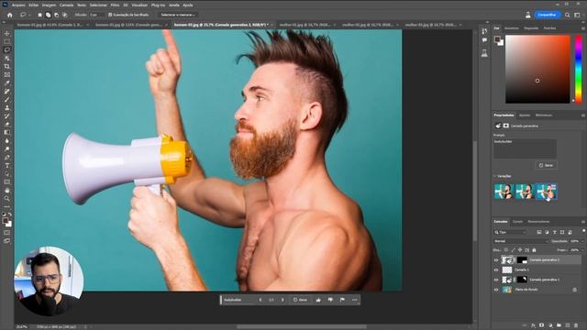Viewport: 587px width, 330px height.
Task: Collapse the Variações section
Action: click(x=495, y=176)
